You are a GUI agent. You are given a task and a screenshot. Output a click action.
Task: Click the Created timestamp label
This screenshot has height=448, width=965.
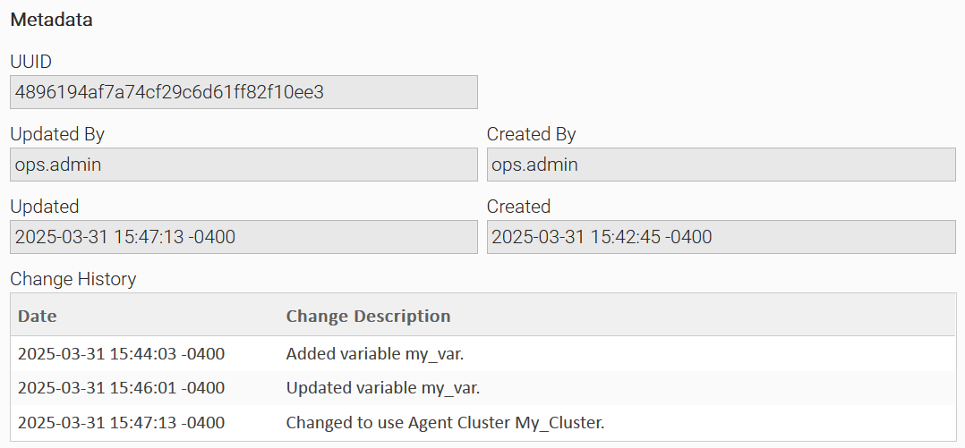(518, 207)
